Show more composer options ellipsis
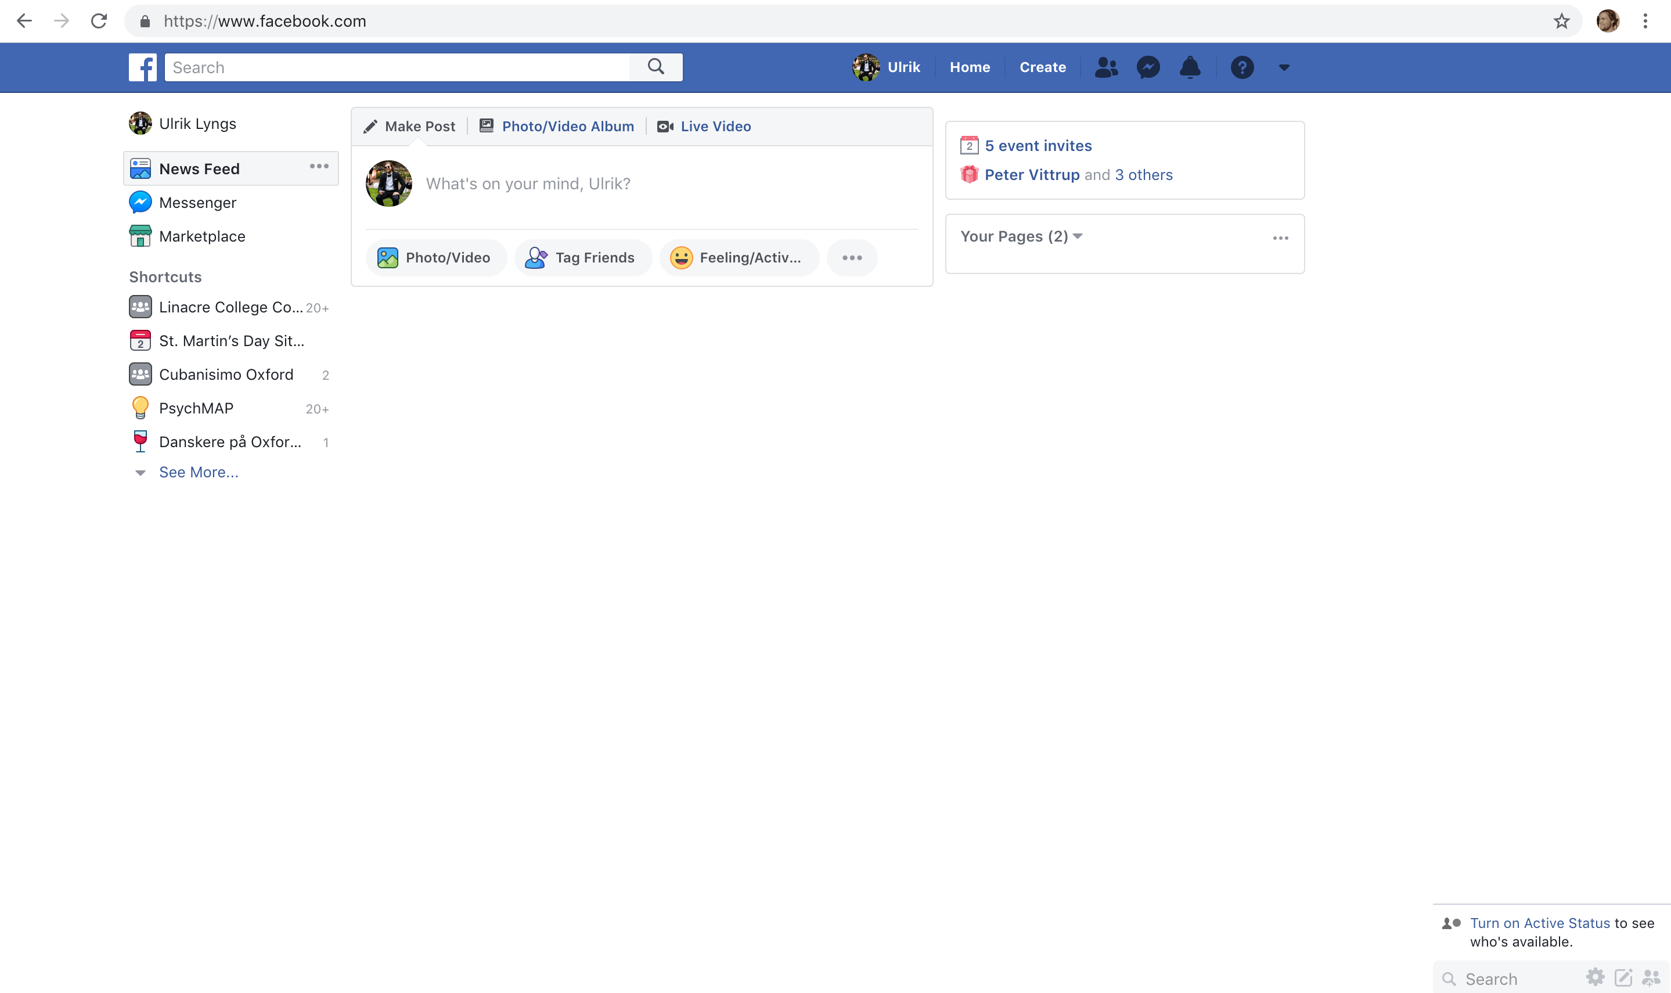The height and width of the screenshot is (993, 1671). 852,258
